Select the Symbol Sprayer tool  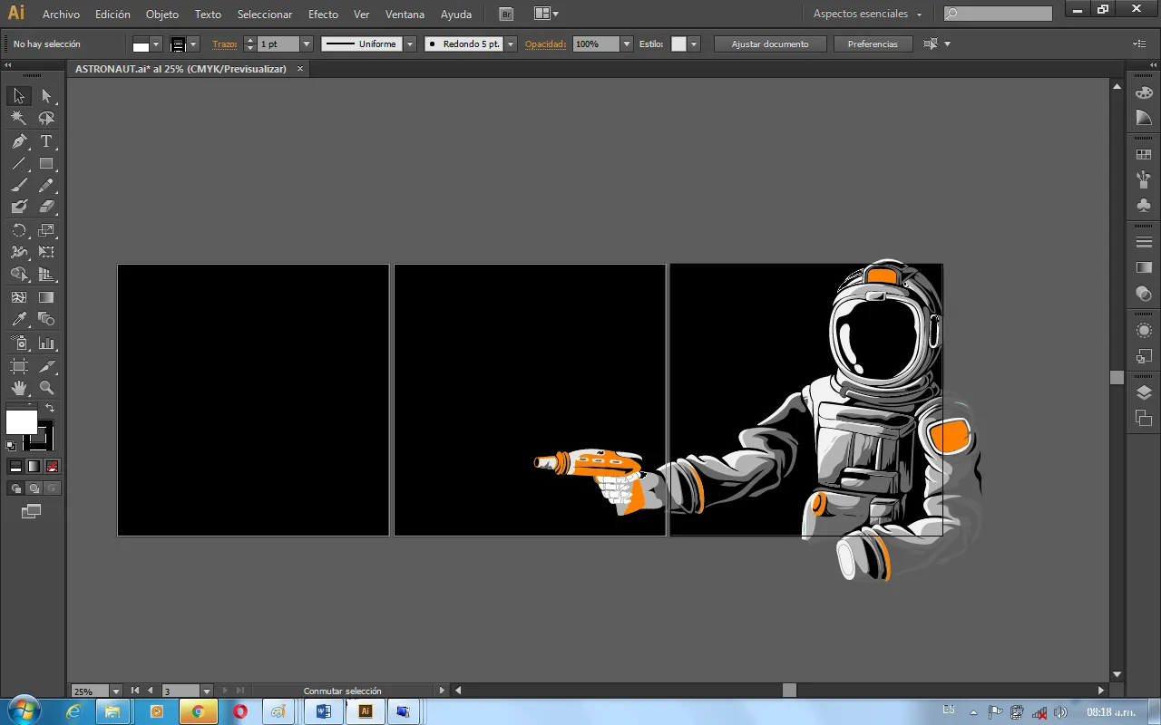19,343
